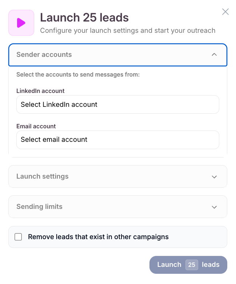Screen dimensions: 236x284
Task: Click the Launch settings down chevron
Action: coord(214,177)
